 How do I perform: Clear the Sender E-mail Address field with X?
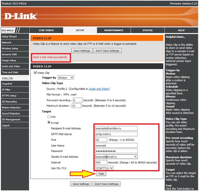tap(135, 157)
